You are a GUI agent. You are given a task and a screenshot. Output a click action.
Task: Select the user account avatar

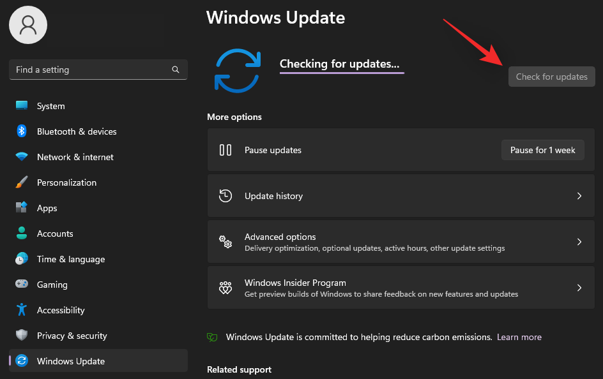tap(27, 25)
